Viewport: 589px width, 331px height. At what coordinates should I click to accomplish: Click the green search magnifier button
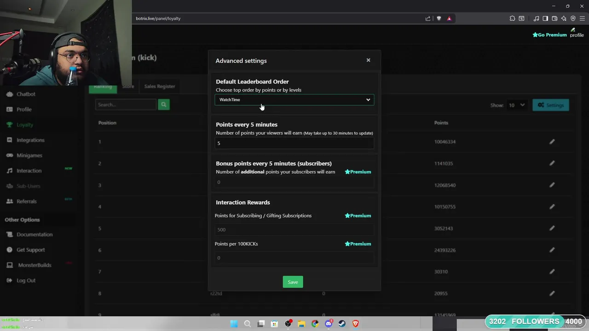163,105
